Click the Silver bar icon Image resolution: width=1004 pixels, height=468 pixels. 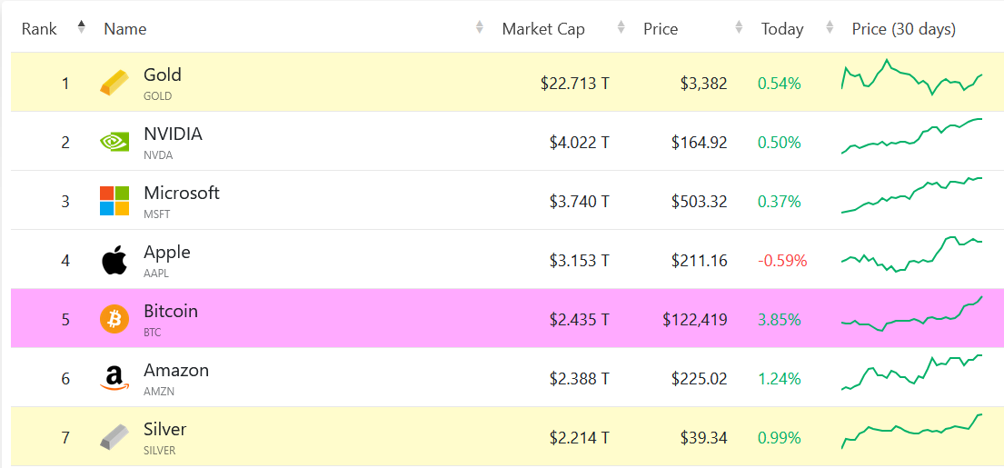[x=114, y=436]
